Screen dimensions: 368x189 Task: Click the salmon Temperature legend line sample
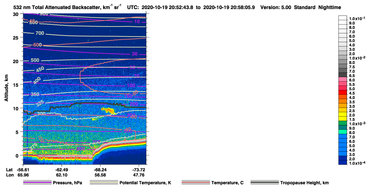click(x=196, y=183)
